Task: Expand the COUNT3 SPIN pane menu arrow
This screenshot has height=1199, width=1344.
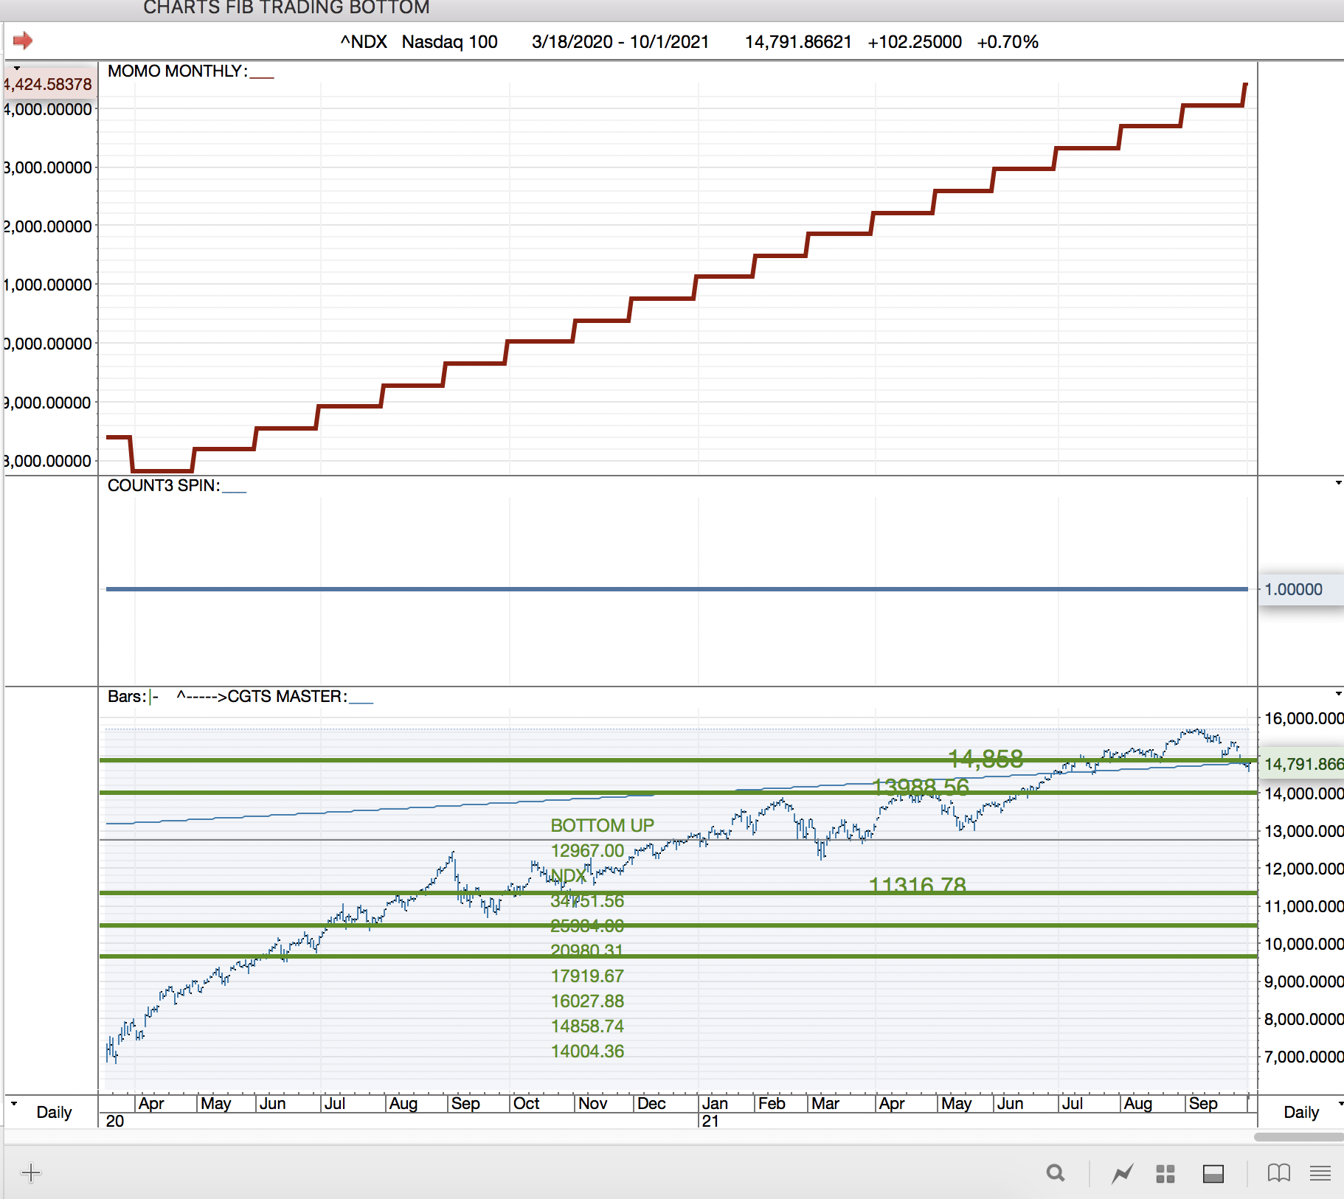Action: 1338,483
